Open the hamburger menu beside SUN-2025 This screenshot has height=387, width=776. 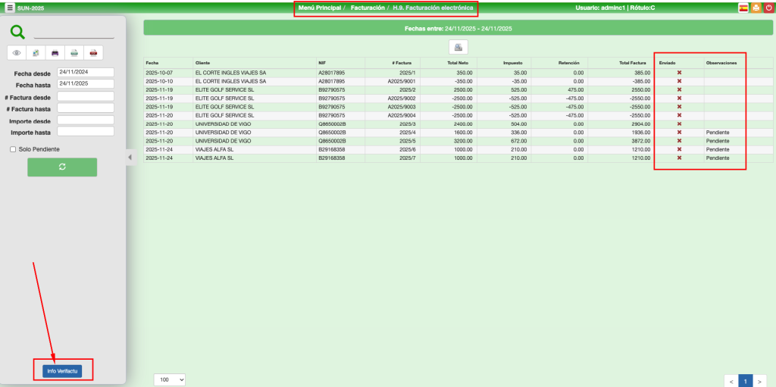tap(10, 8)
